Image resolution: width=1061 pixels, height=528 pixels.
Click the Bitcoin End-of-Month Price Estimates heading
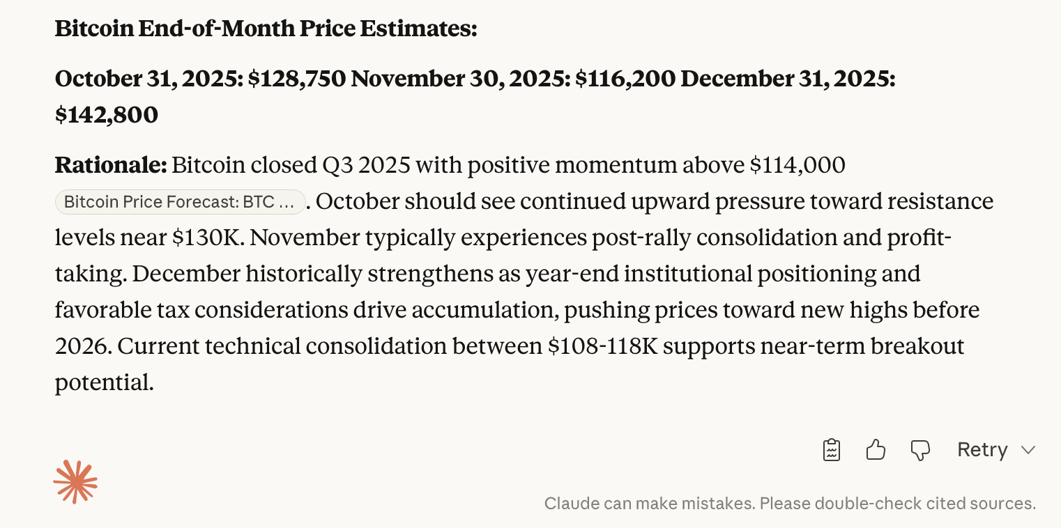(x=266, y=29)
